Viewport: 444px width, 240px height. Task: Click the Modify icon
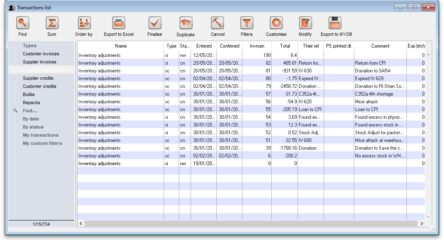click(305, 23)
